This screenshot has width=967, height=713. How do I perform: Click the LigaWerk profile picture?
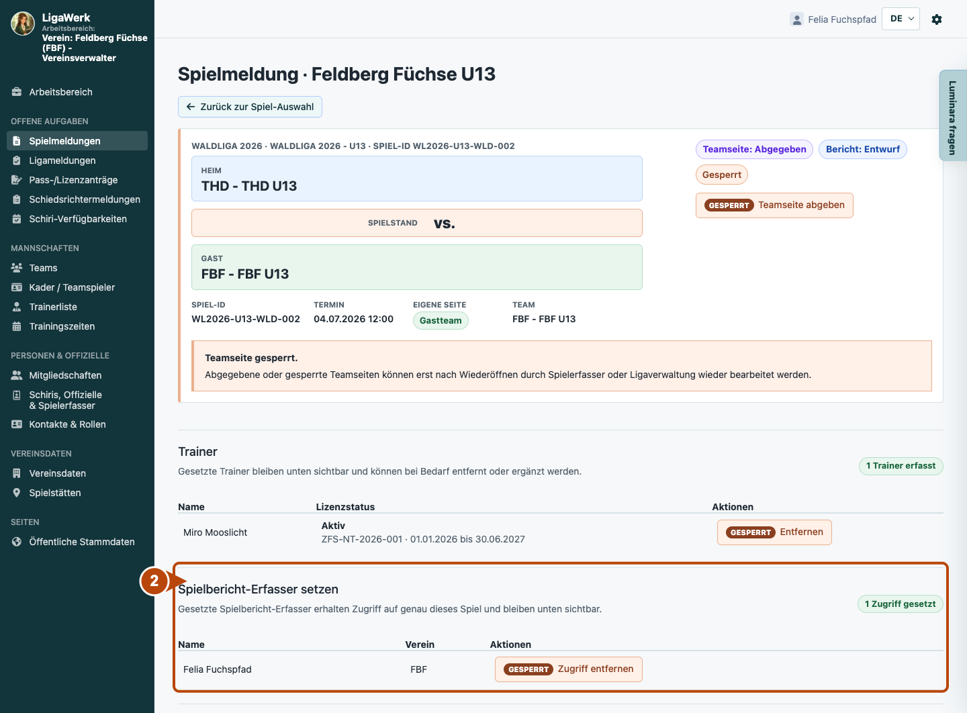23,23
